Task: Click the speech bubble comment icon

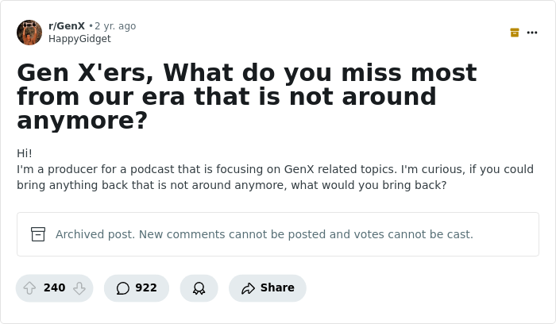Action: pyautogui.click(x=122, y=288)
